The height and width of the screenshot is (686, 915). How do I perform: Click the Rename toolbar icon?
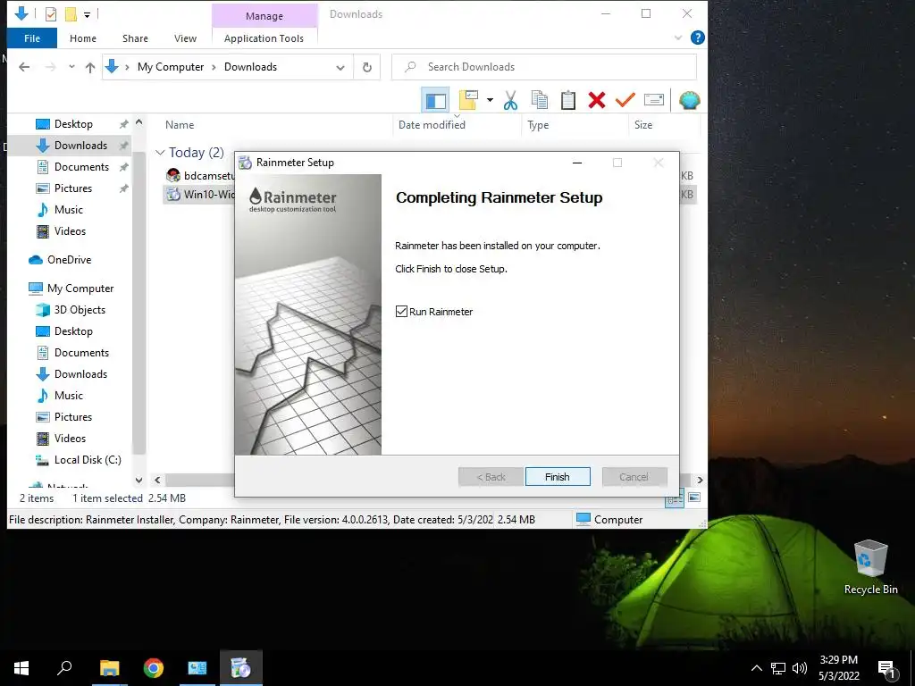[653, 100]
